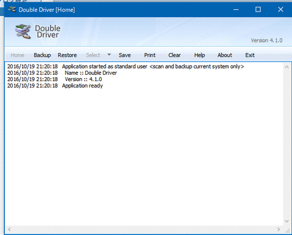Open the Help item
The width and height of the screenshot is (292, 235).
click(200, 55)
